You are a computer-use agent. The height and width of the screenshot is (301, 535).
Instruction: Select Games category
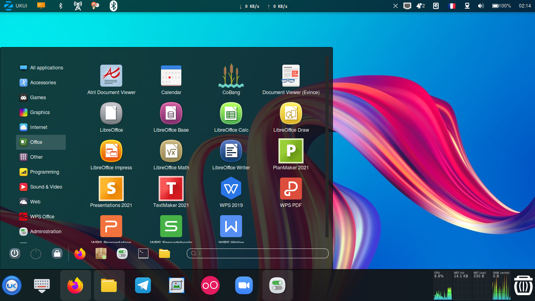tap(41, 98)
